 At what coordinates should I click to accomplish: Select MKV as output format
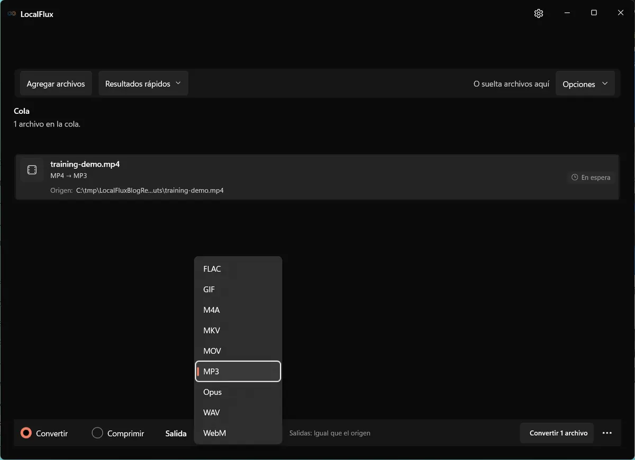pos(238,330)
